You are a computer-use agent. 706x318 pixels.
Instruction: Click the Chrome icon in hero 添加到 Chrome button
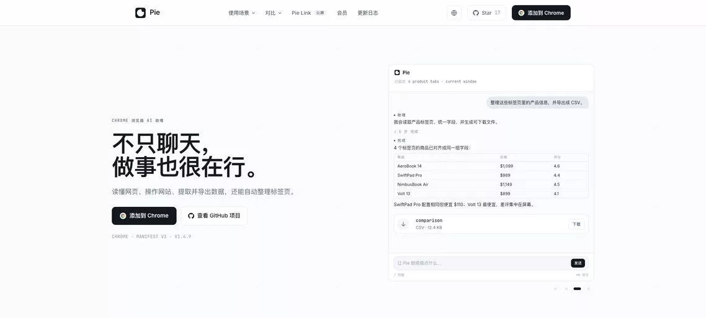[x=123, y=216]
